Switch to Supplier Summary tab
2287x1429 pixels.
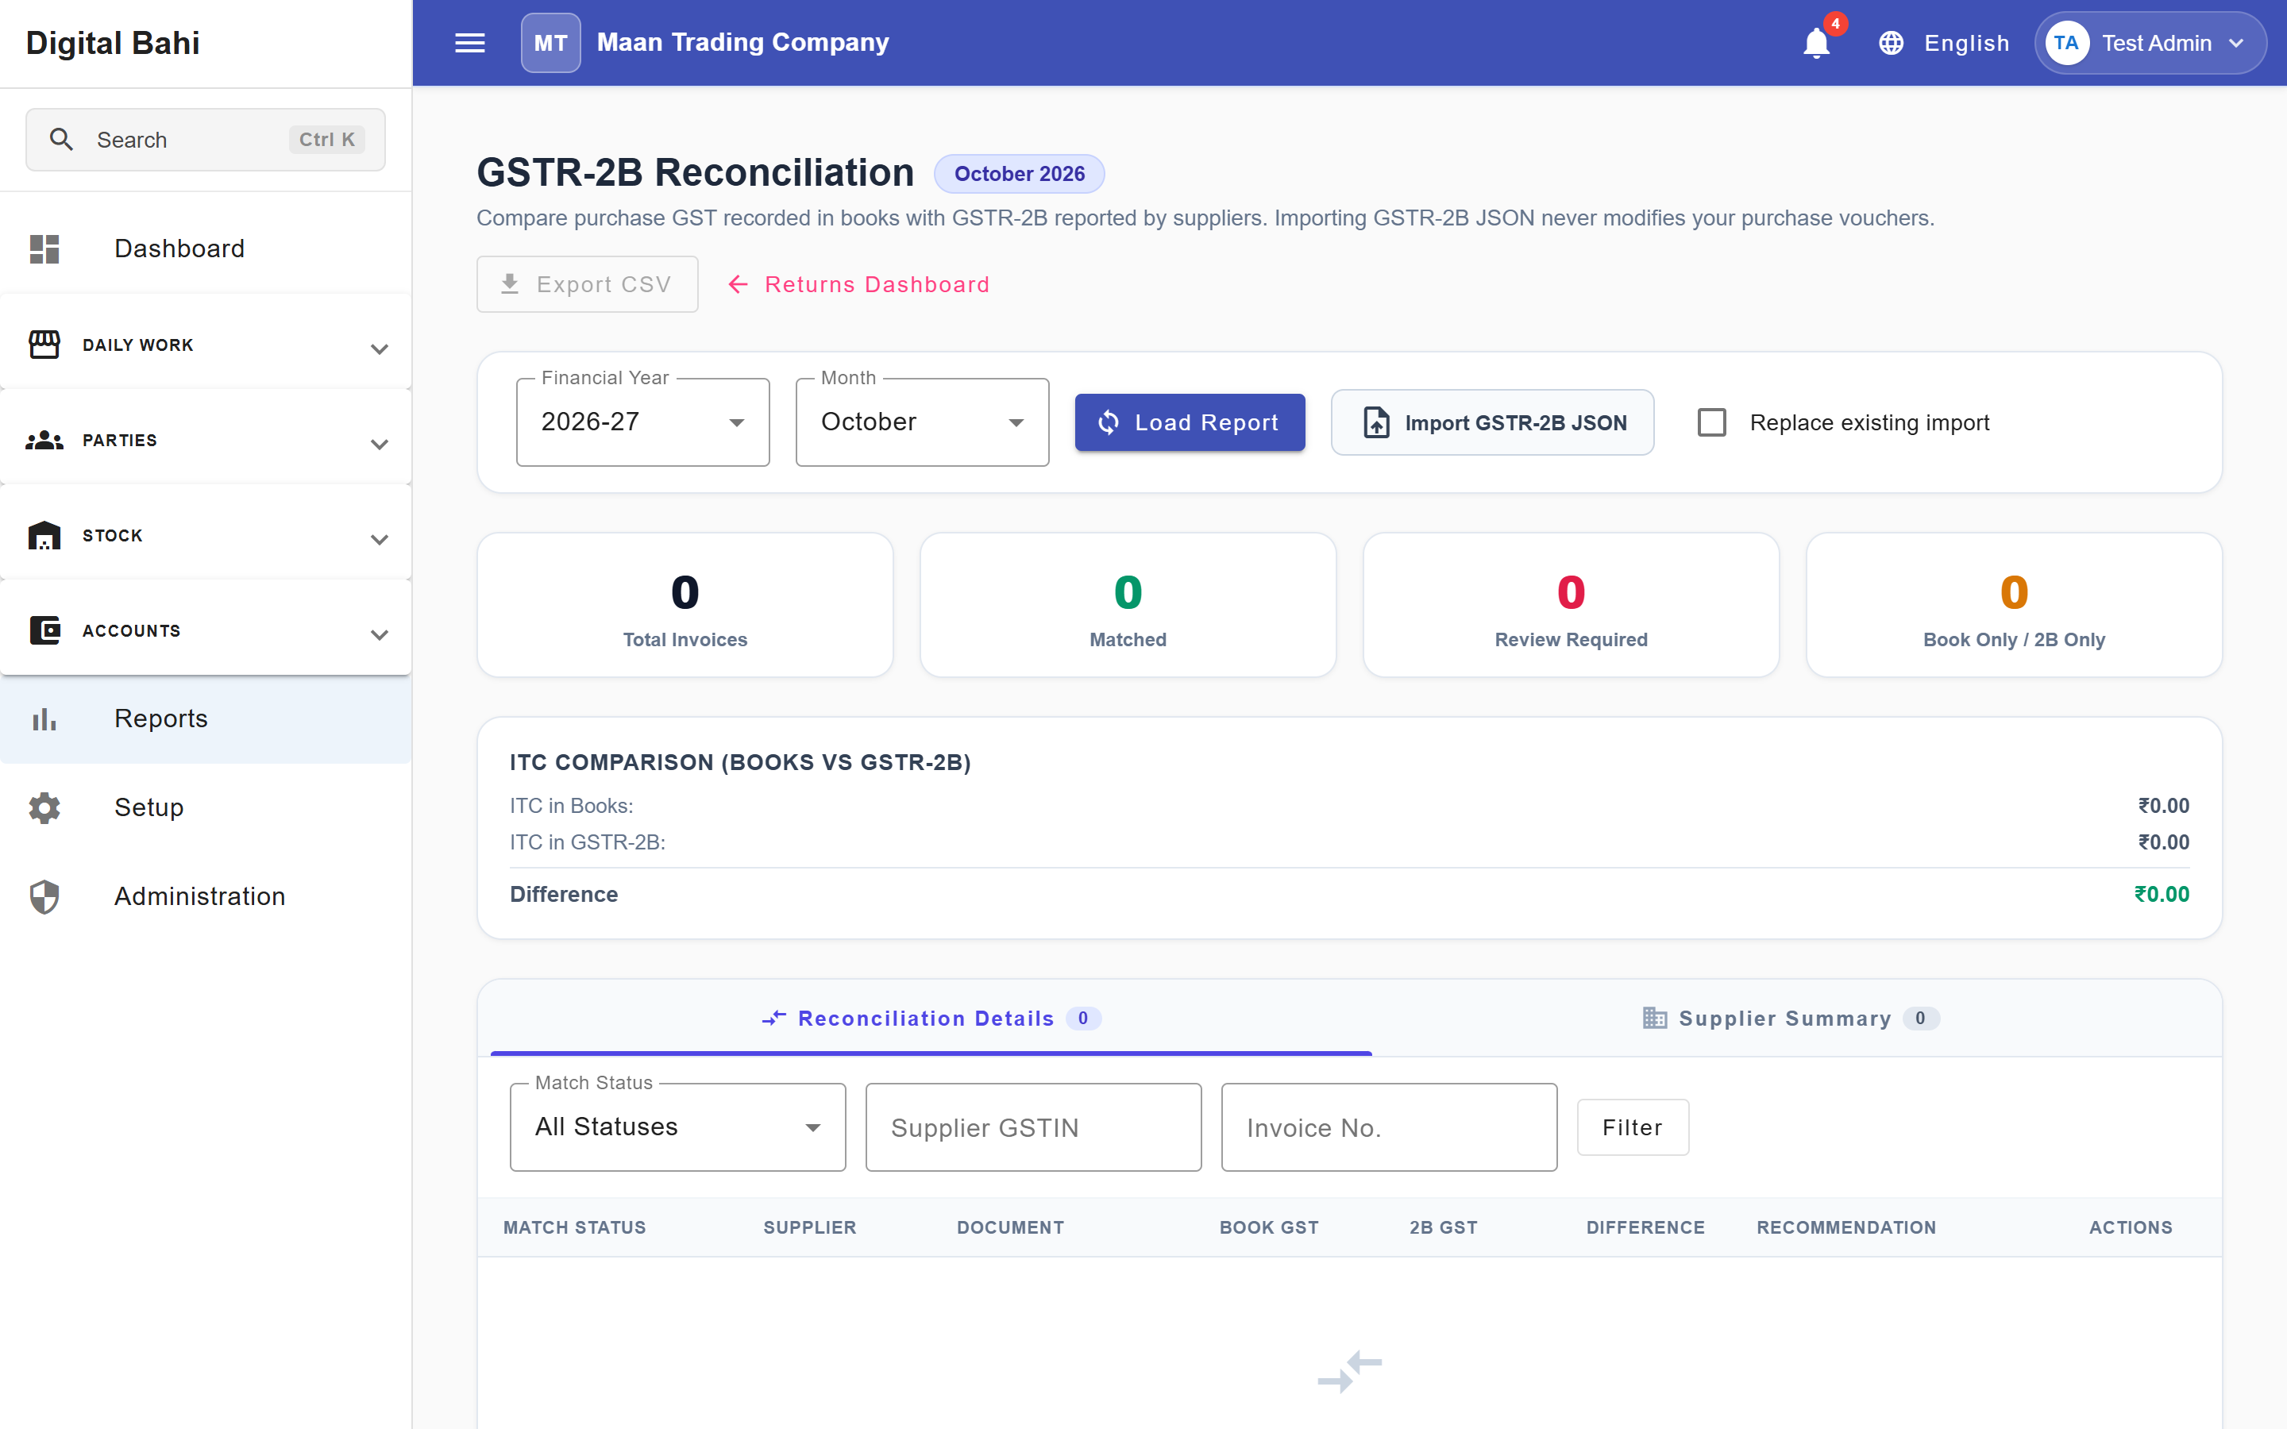tap(1791, 1018)
